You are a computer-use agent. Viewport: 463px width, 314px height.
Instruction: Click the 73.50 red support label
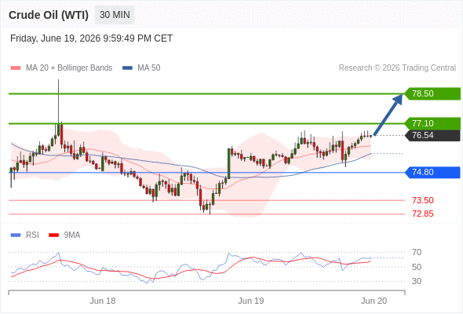coord(422,200)
